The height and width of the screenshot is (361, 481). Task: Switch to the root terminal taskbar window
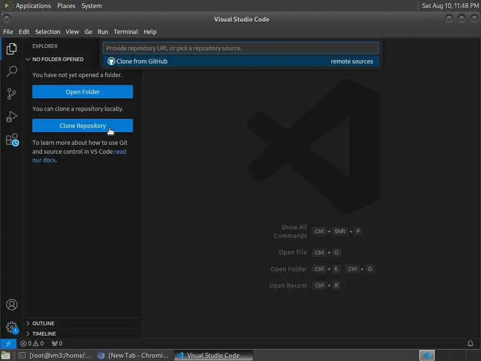(x=55, y=355)
